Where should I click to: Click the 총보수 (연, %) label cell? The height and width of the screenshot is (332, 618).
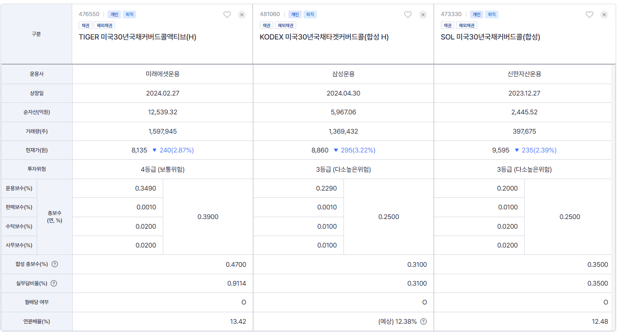pos(54,217)
